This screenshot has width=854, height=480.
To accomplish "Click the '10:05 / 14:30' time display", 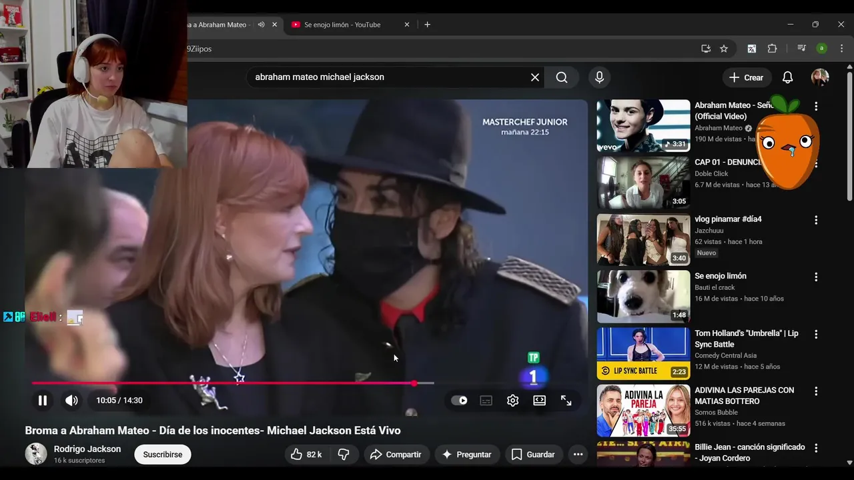I will click(x=119, y=401).
